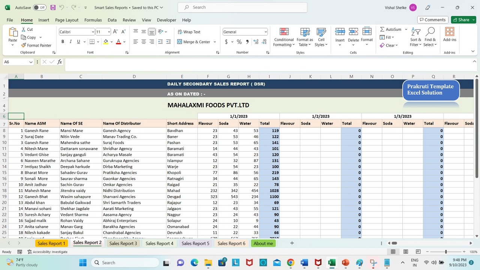Apply the Percent Style number format
Screen dimensions: 480x270
tap(239, 42)
